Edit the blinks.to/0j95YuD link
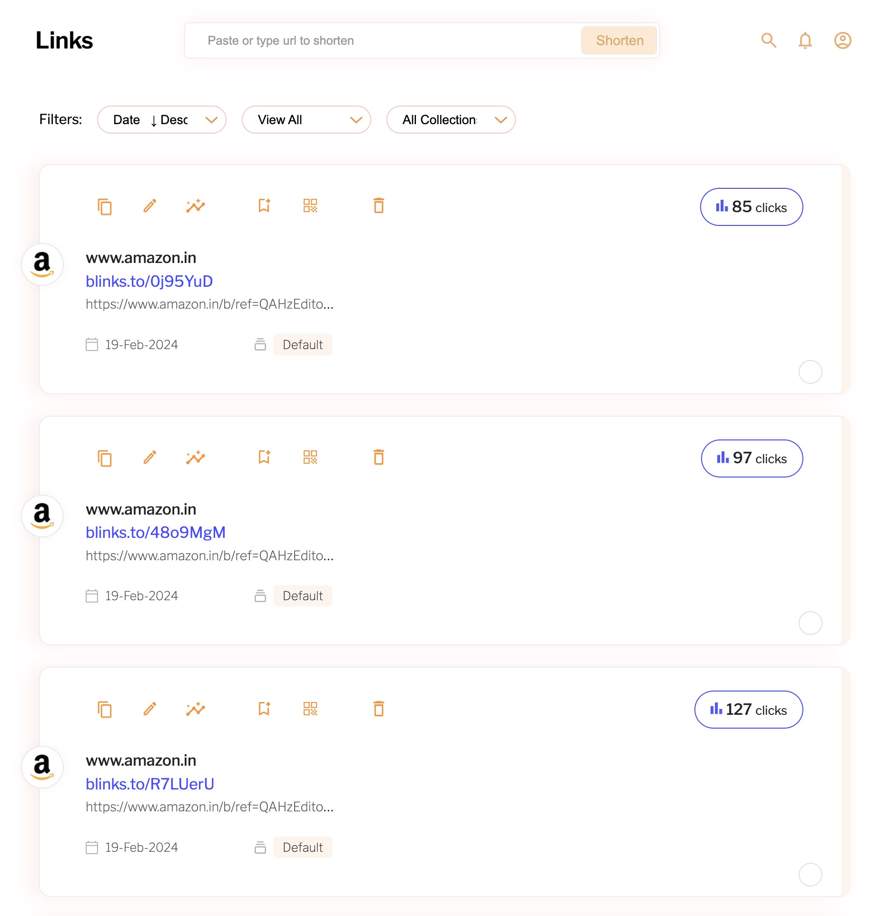 click(x=150, y=206)
